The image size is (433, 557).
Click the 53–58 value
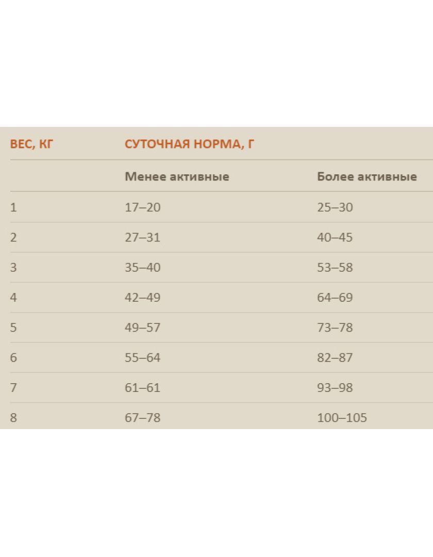(x=335, y=267)
